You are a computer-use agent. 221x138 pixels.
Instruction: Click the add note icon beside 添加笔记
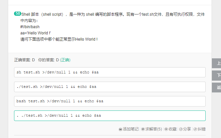click(120, 129)
